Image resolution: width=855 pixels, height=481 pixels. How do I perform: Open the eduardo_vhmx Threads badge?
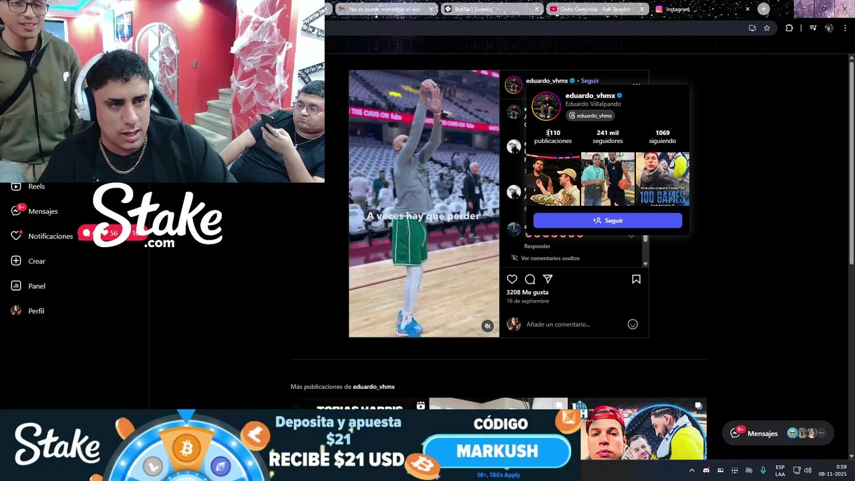(x=590, y=116)
